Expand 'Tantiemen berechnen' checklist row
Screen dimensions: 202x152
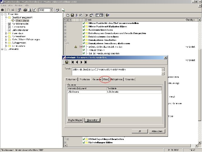point(65,30)
